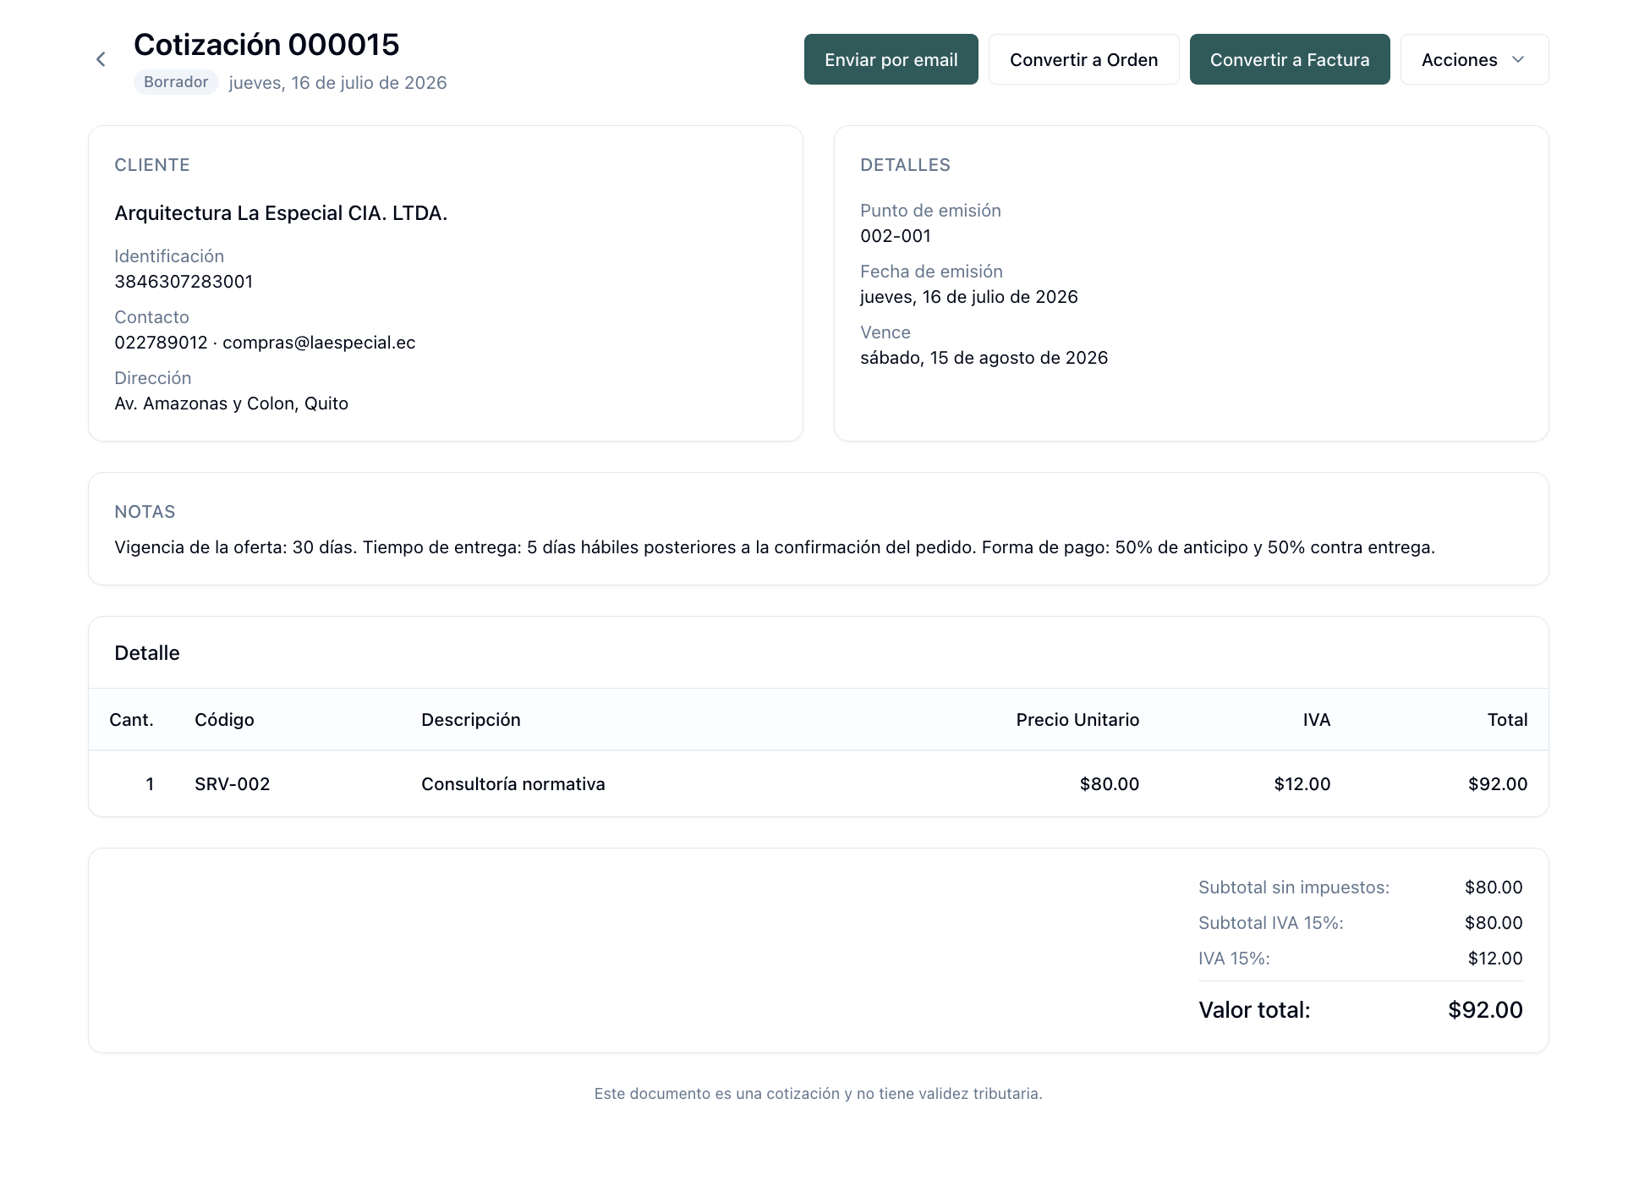
Task: Click the IVA 15% amount $12.00 in totals
Action: pyautogui.click(x=1495, y=959)
